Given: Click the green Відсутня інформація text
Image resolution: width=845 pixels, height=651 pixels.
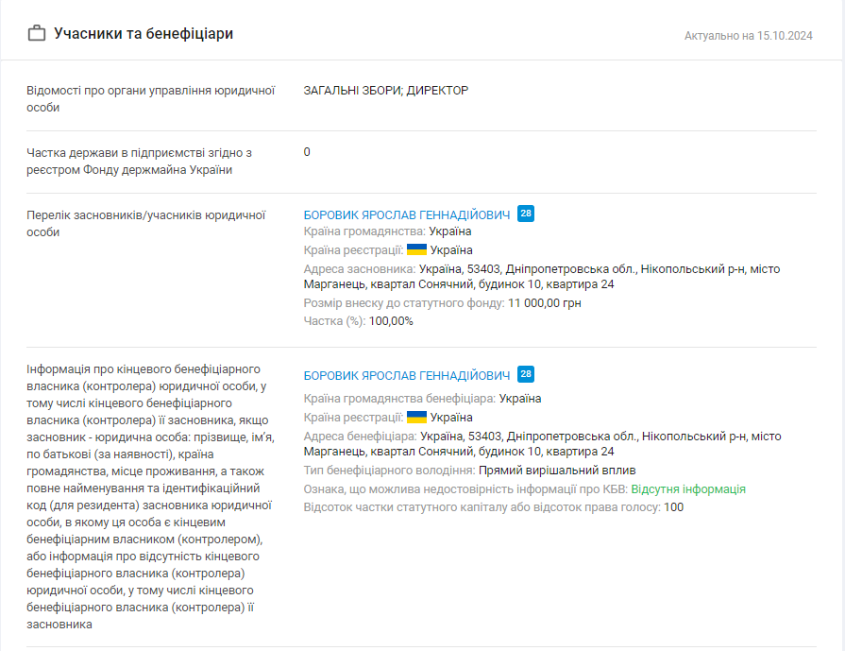Looking at the screenshot, I should pyautogui.click(x=688, y=489).
